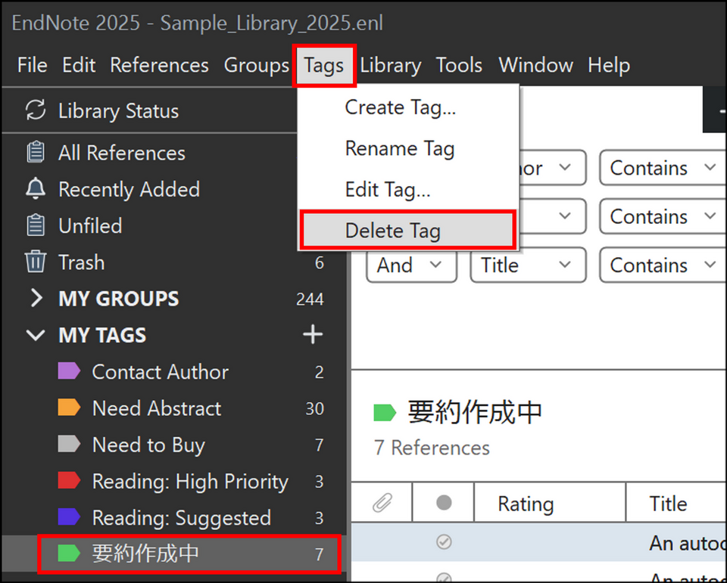This screenshot has height=583, width=727.
Task: Click the Unfiled clipboard icon
Action: (35, 225)
